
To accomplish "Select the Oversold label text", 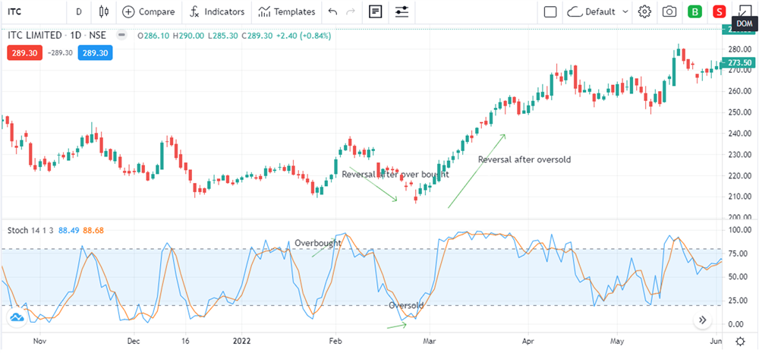I will 406,305.
